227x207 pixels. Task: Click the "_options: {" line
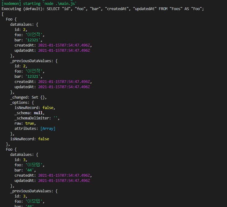22,103
